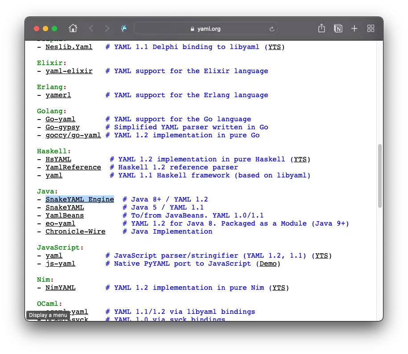Open the SnakeYAML link for Java 5
The height and width of the screenshot is (354, 408).
click(65, 207)
